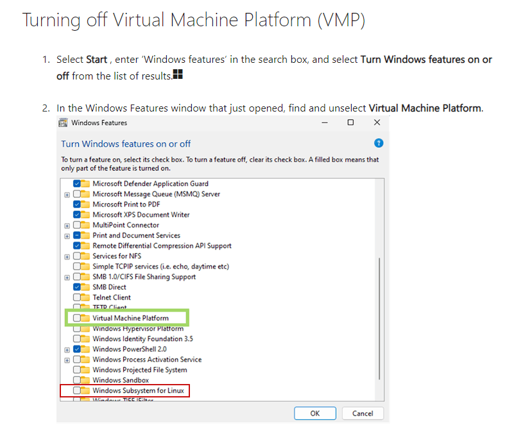
Task: Expand the Services for NFS node
Action: coord(67,255)
